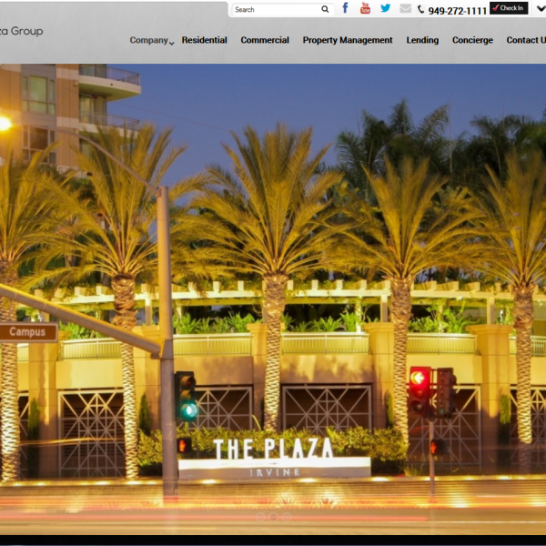This screenshot has width=546, height=546.
Task: Select Lending in navigation bar
Action: (422, 40)
